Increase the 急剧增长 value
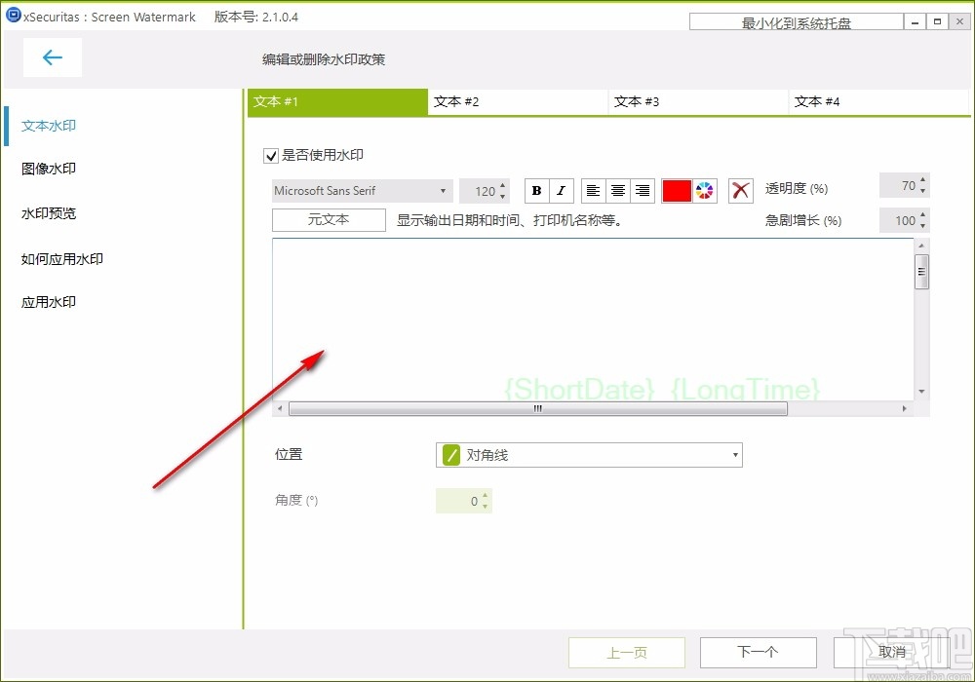 click(922, 215)
